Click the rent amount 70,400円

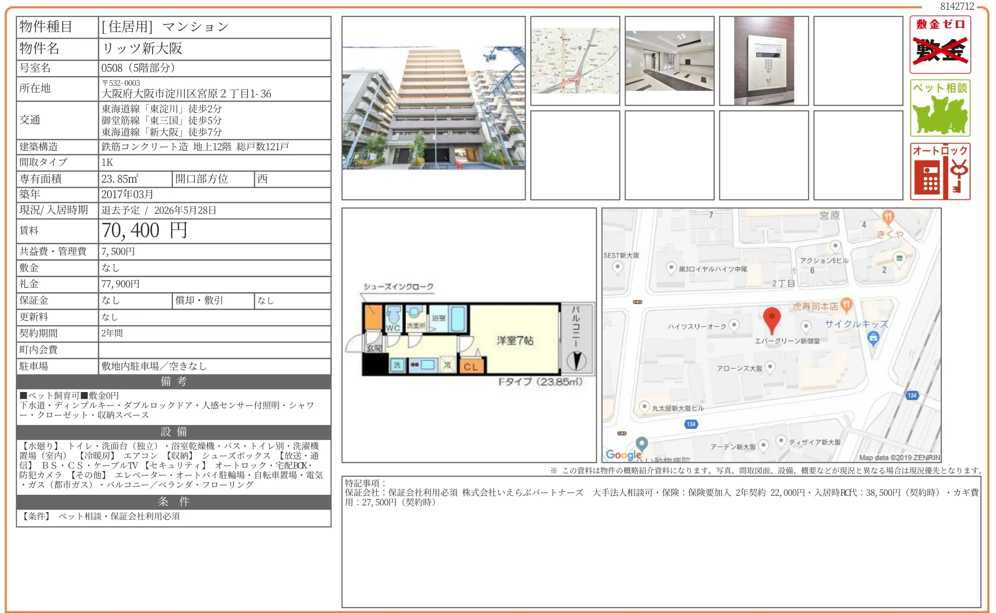pyautogui.click(x=144, y=231)
